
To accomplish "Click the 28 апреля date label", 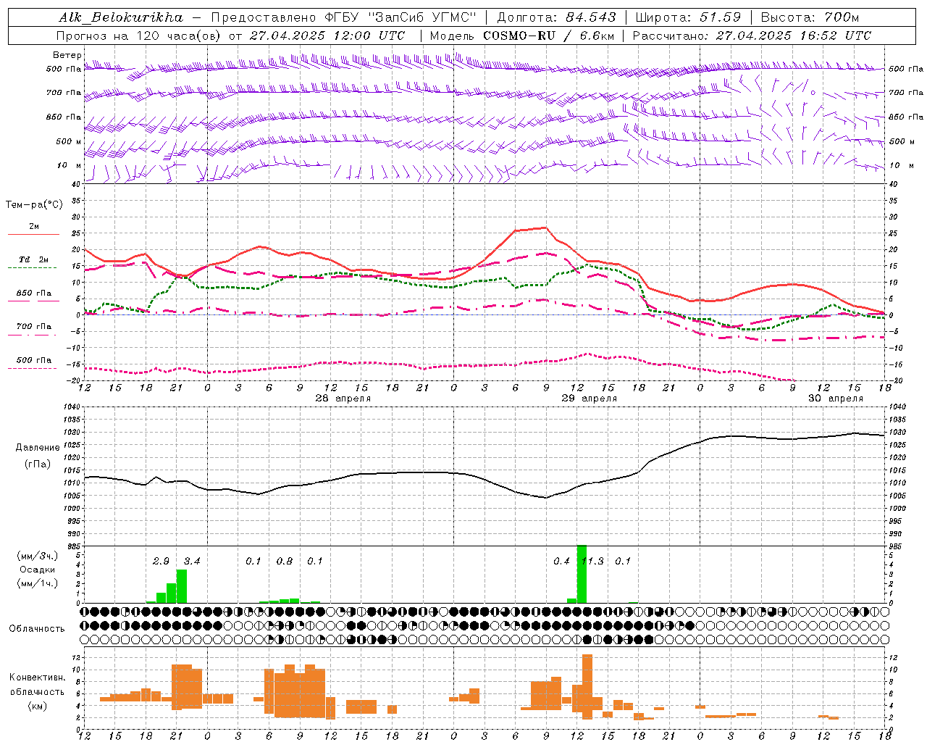I will (x=343, y=398).
